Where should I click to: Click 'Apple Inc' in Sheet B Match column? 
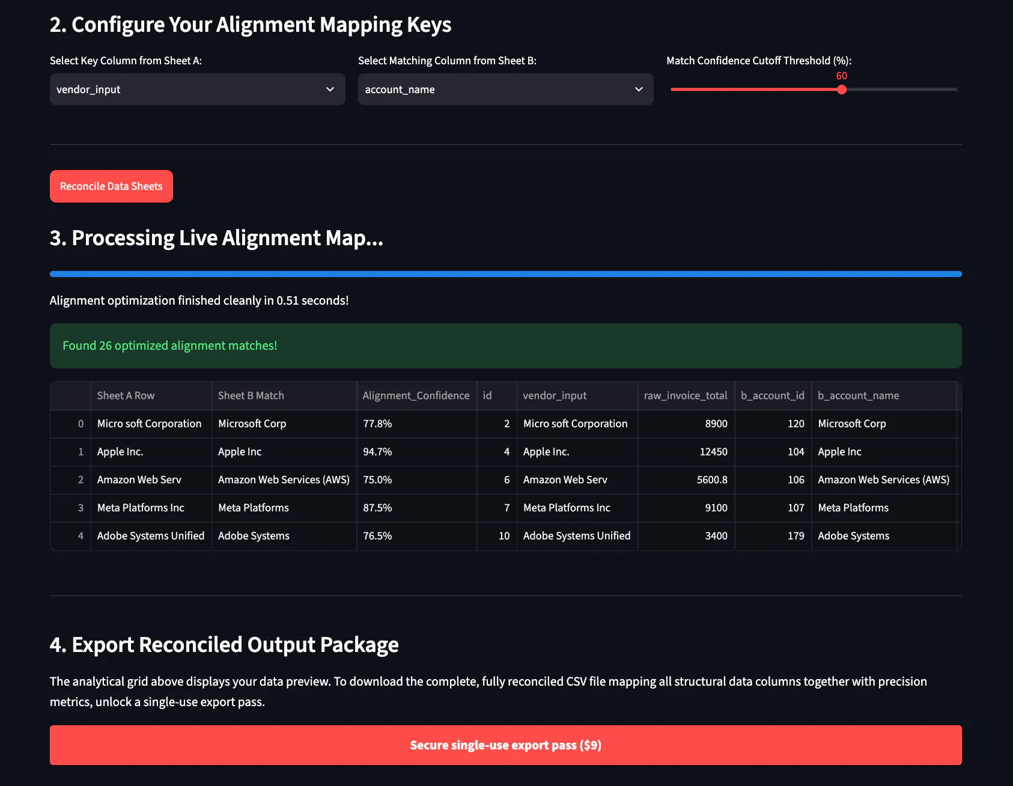[x=284, y=452]
